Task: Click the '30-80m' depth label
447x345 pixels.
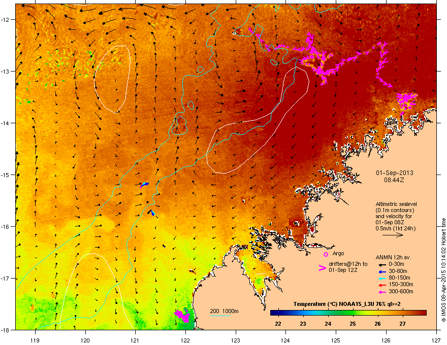Action: pos(398,271)
